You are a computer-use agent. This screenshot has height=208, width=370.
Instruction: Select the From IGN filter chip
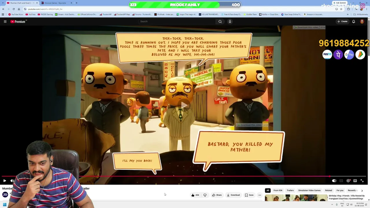pyautogui.click(x=278, y=190)
